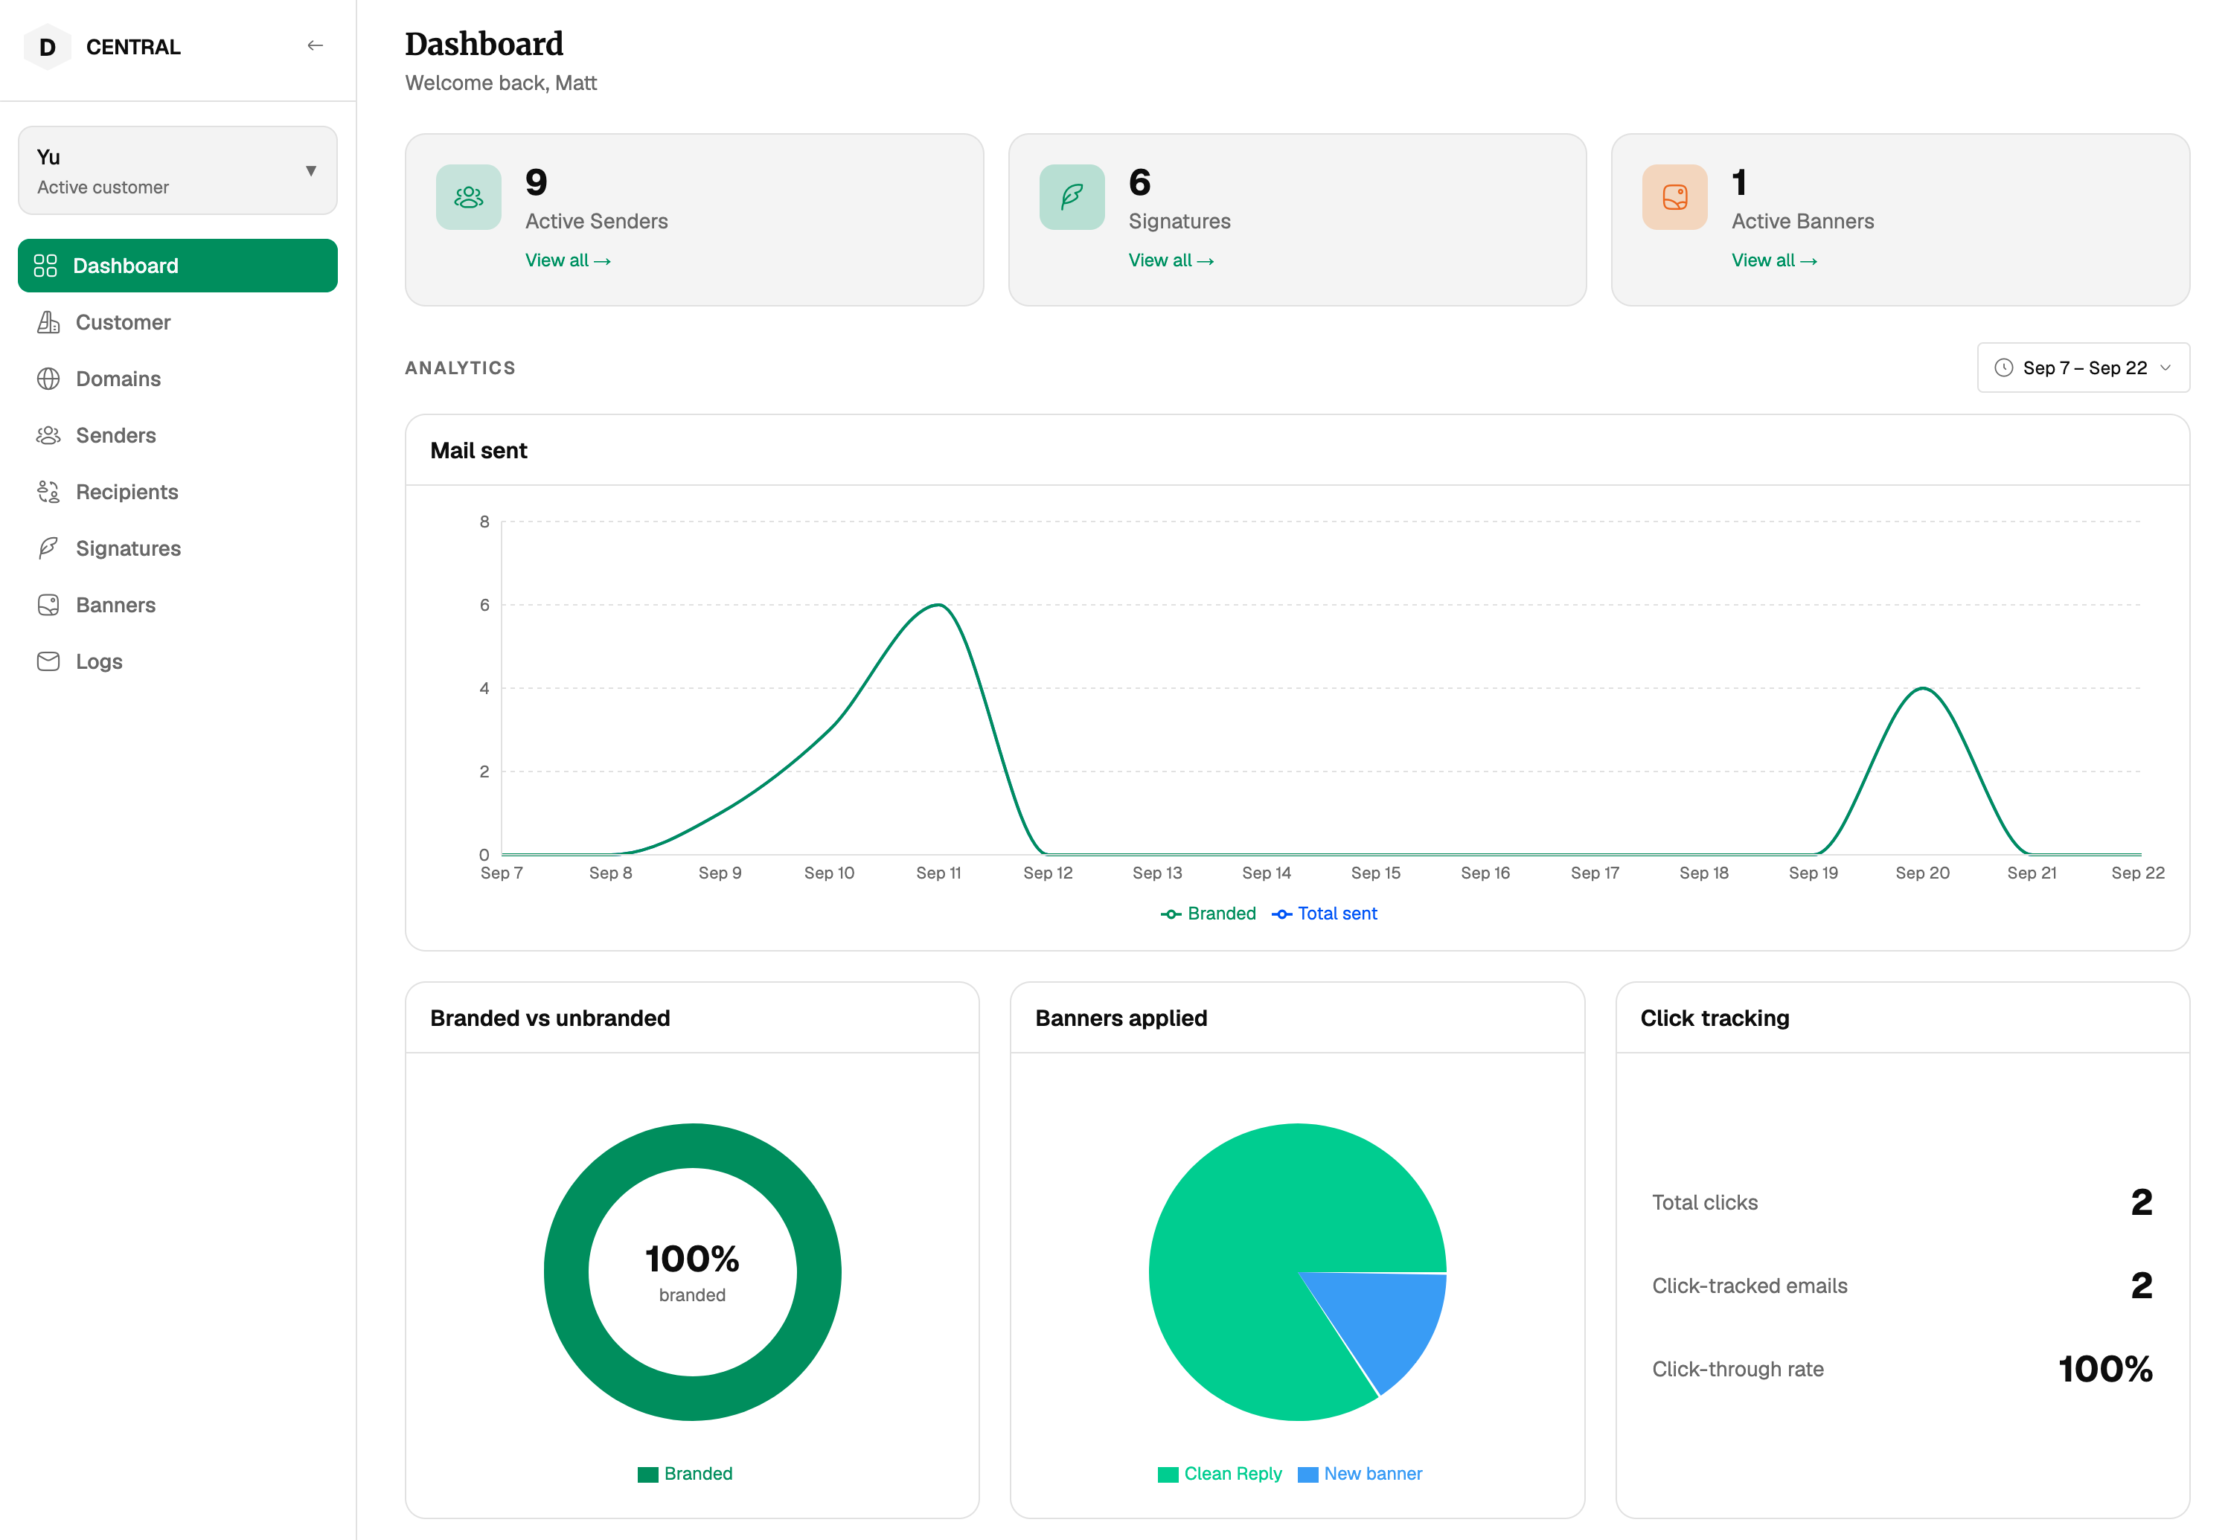2228x1540 pixels.
Task: Collapse the sidebar with the left arrow
Action: pos(315,45)
